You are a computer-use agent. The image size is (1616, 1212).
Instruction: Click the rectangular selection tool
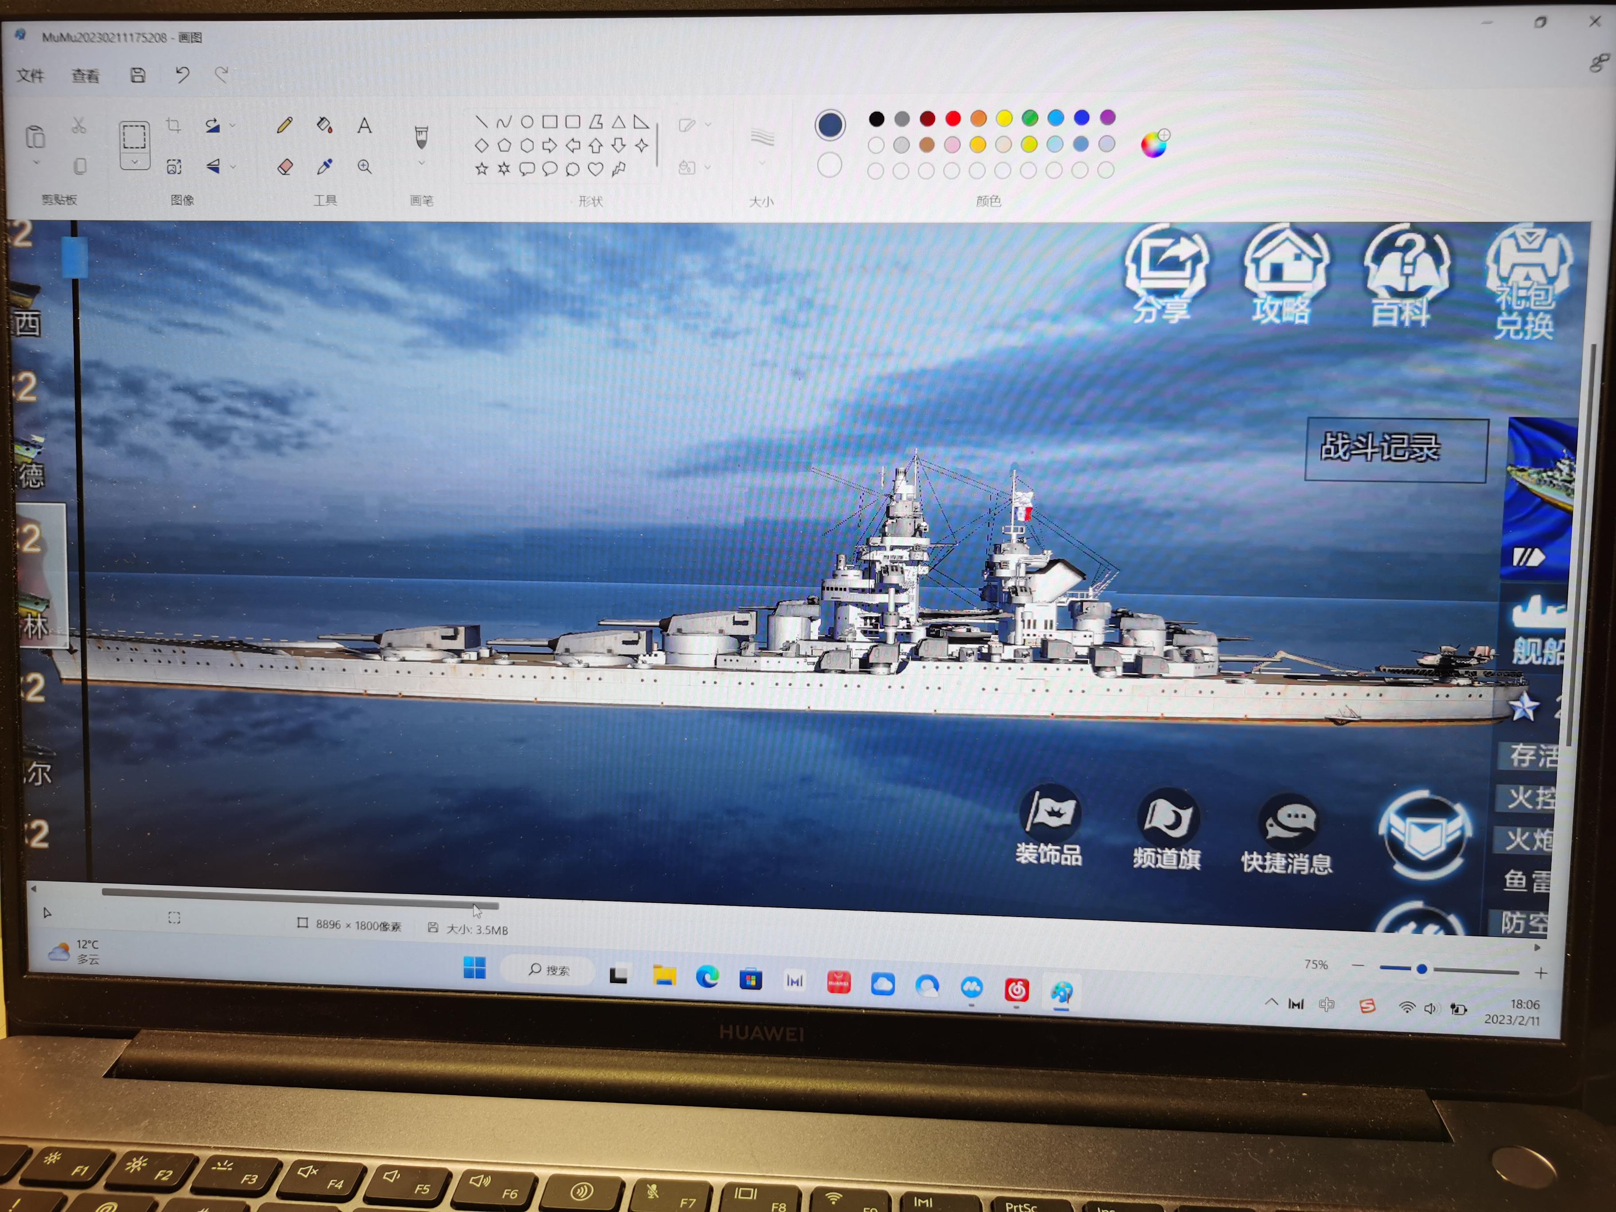(x=134, y=137)
